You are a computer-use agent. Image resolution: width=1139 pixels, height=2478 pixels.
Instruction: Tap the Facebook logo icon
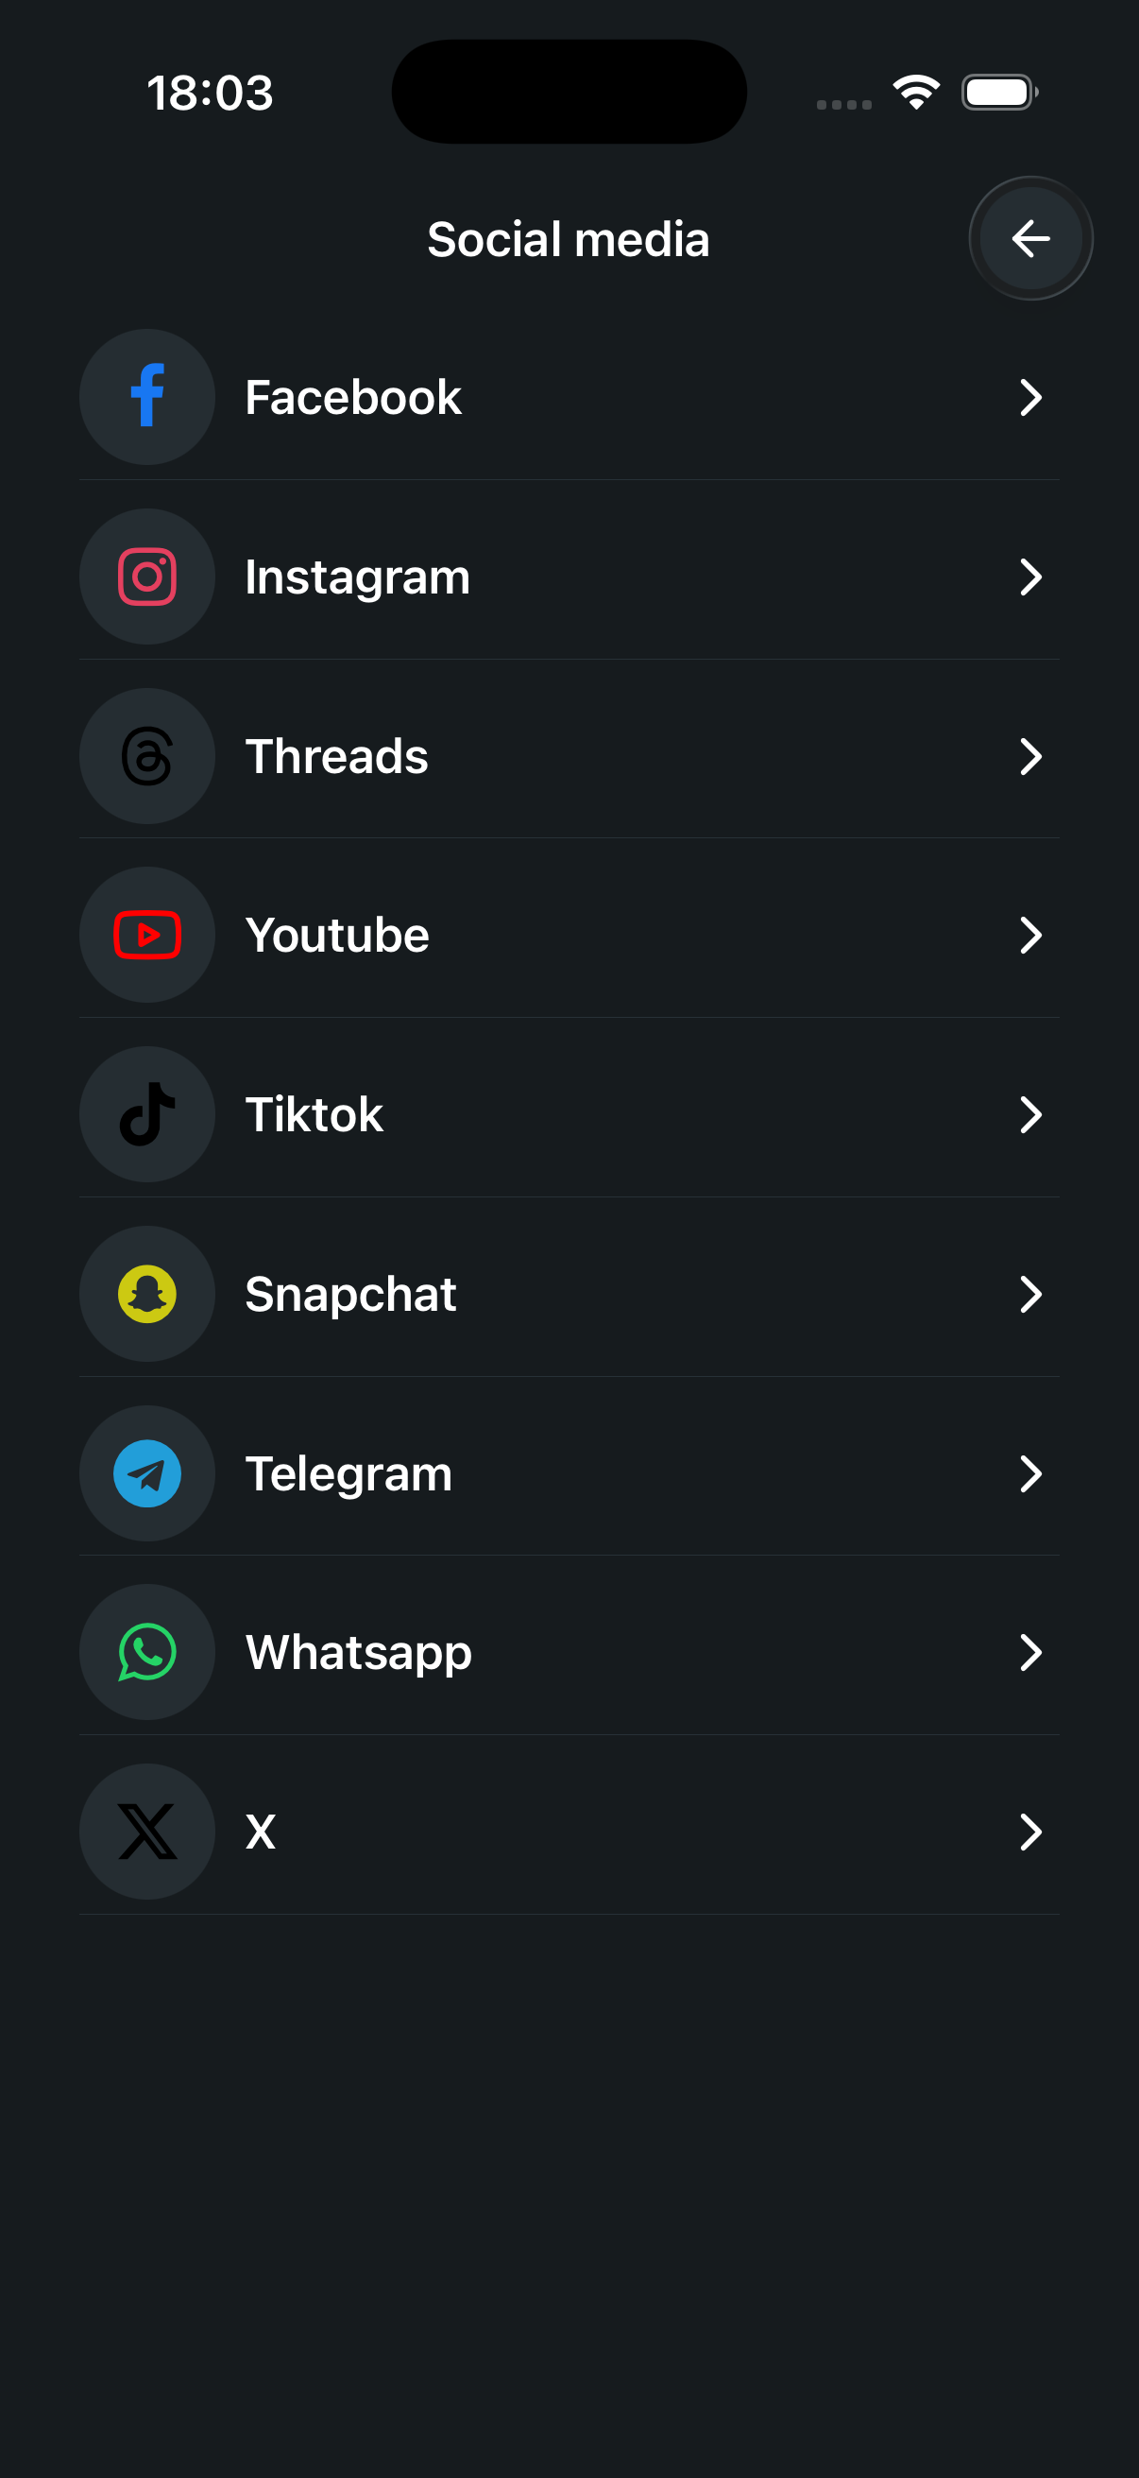(147, 396)
